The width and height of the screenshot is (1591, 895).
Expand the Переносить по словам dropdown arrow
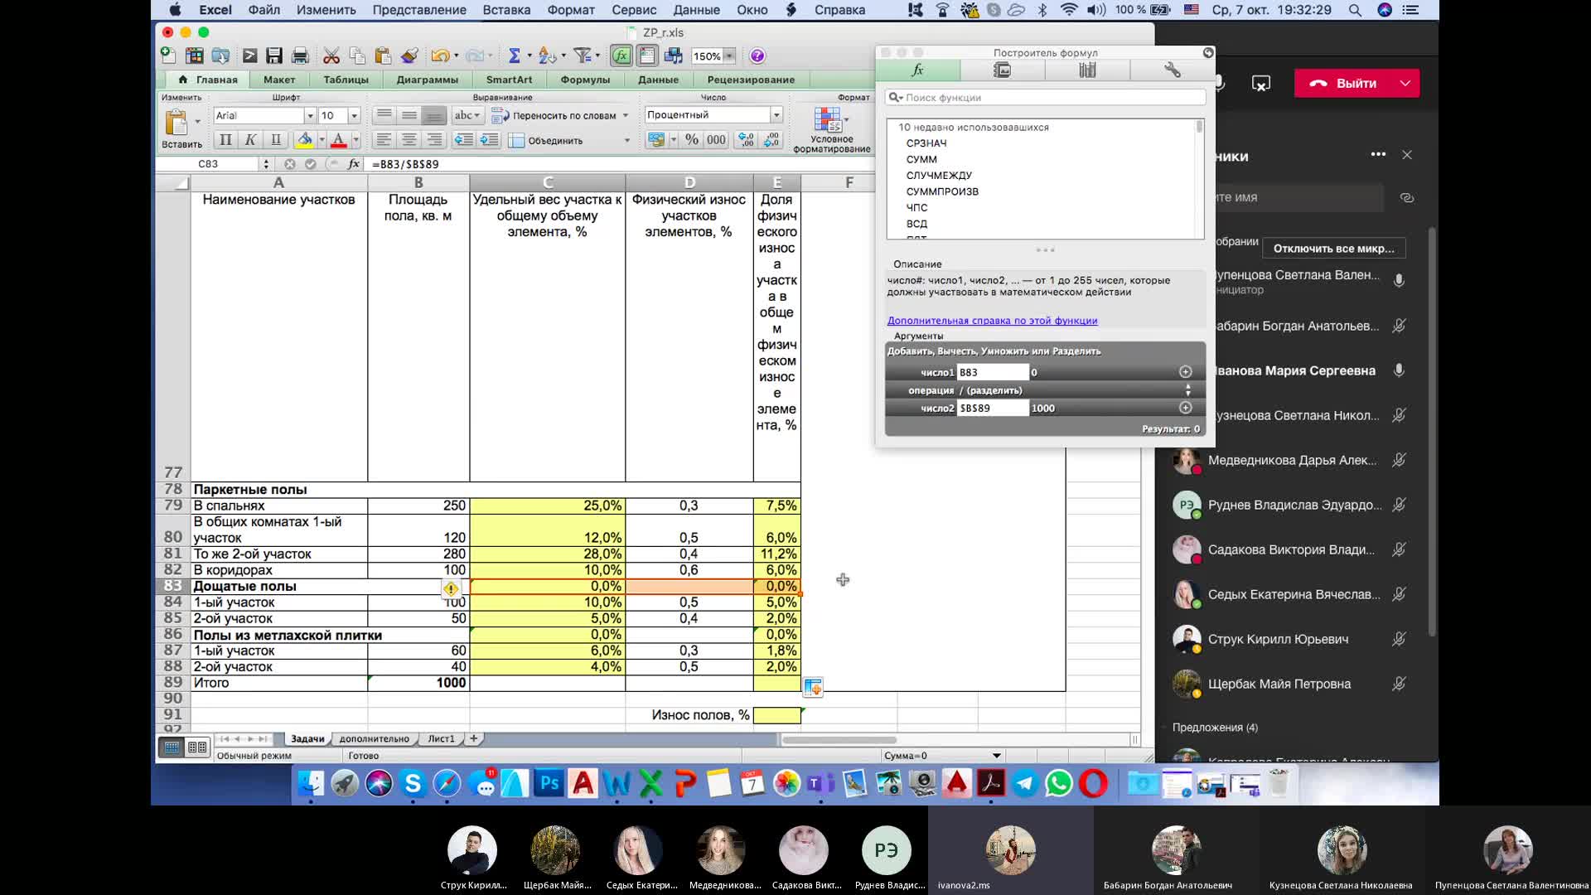pyautogui.click(x=626, y=116)
